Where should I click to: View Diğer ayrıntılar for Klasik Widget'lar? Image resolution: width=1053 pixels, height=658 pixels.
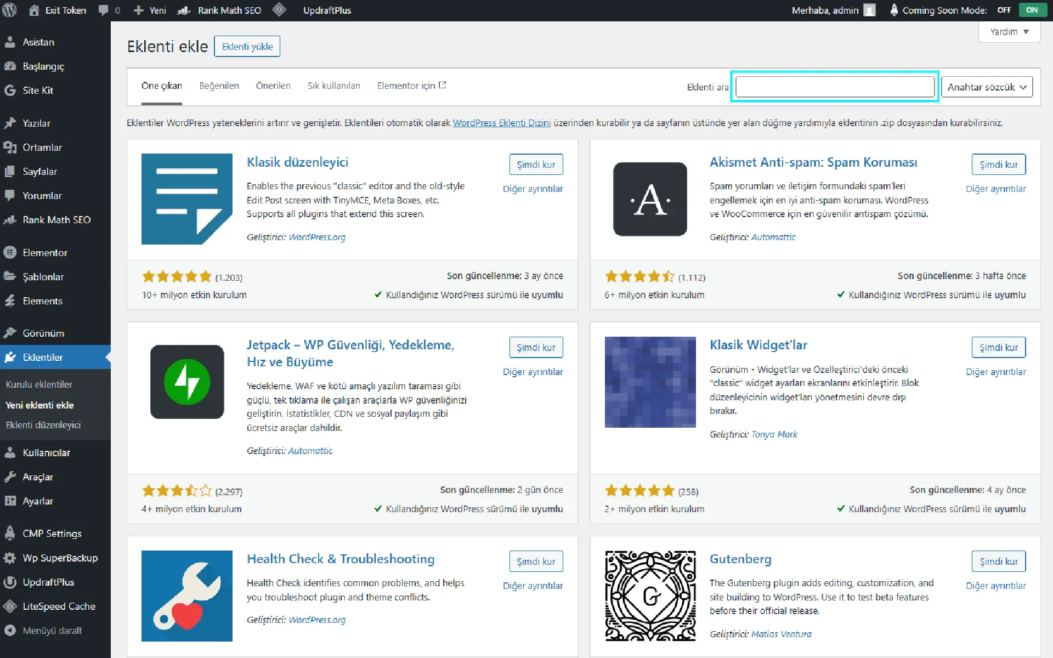995,372
